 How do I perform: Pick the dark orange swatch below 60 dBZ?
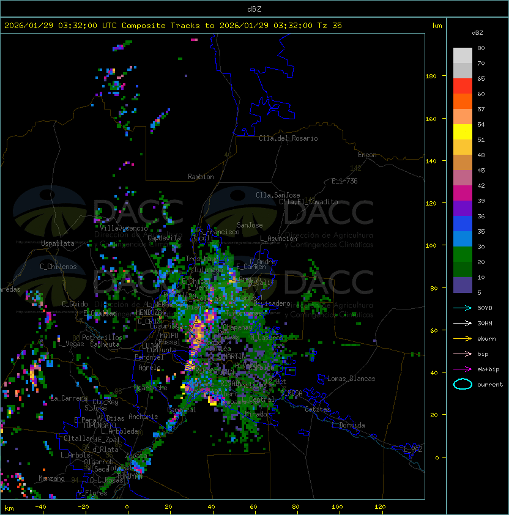click(x=463, y=102)
